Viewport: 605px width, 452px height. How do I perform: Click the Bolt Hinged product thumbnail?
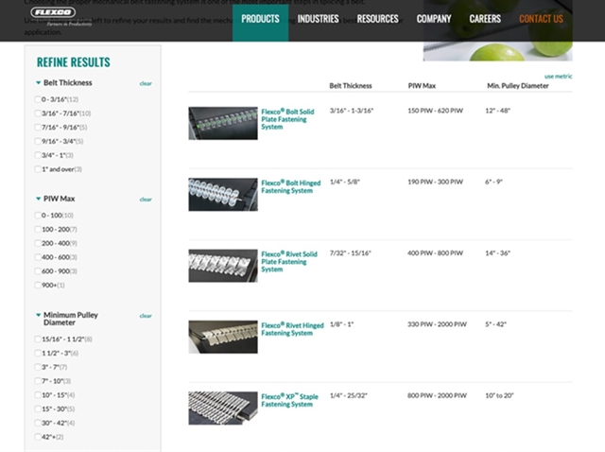click(x=223, y=194)
